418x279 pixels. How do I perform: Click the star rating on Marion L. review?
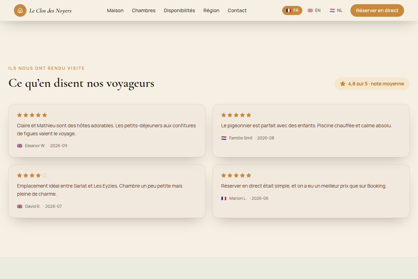[236, 175]
